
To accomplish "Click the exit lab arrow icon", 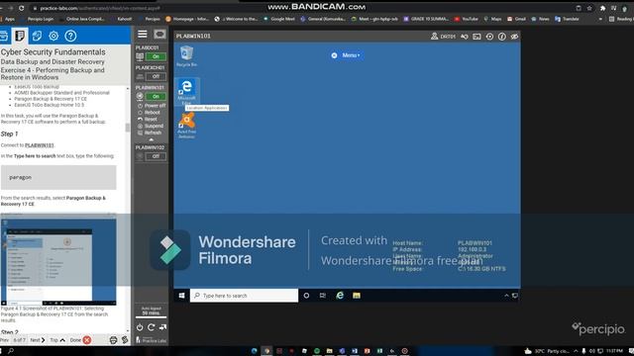I will coord(162,327).
